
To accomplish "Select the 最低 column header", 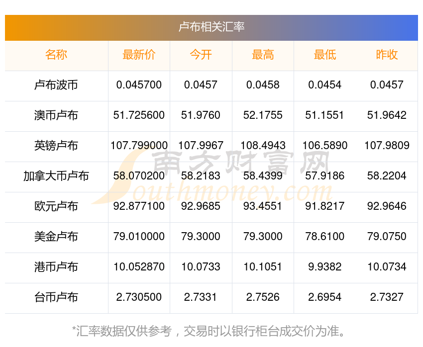I will pyautogui.click(x=325, y=55).
